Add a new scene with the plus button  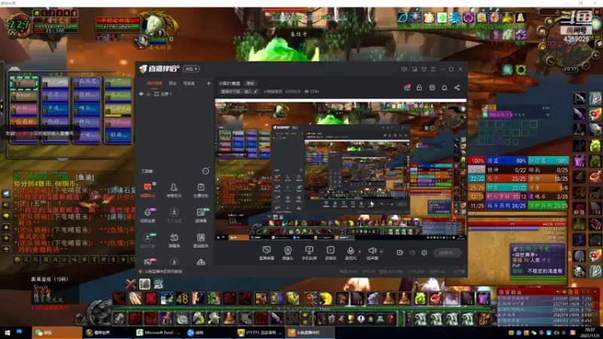pyautogui.click(x=209, y=83)
